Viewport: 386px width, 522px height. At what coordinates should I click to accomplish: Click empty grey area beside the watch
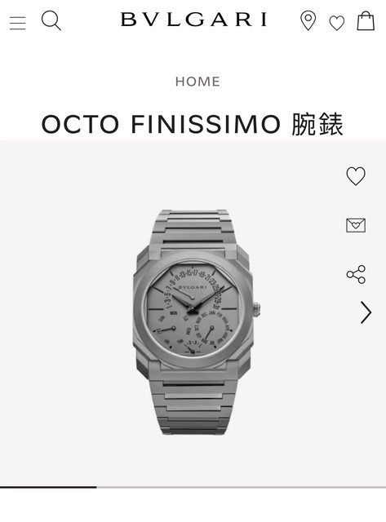(x=67, y=313)
